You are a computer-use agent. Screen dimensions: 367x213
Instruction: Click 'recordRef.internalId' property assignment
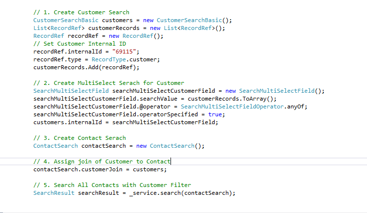pyautogui.click(x=68, y=52)
